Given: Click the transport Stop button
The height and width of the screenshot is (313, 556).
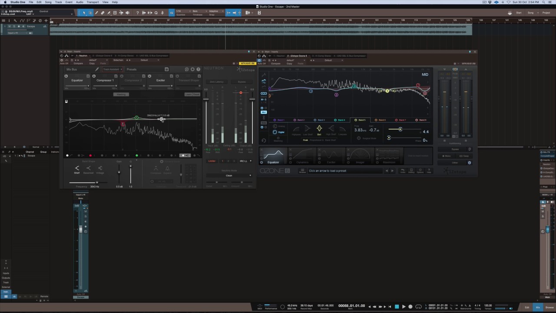Looking at the screenshot, I should 397,306.
